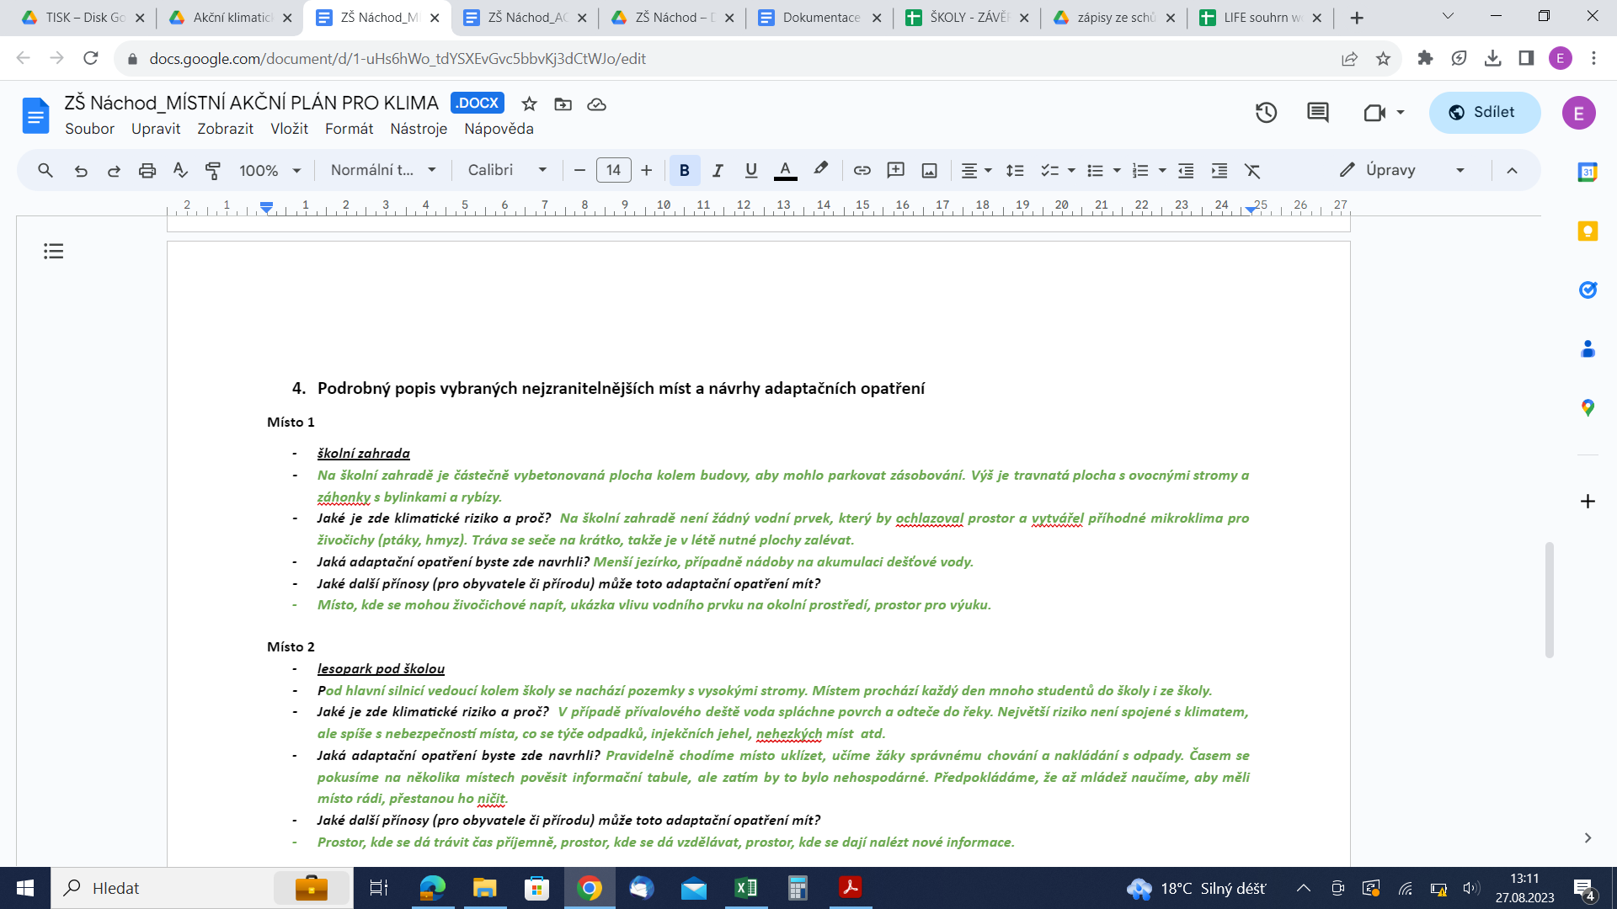Switch to the Dokumentace browser tab
The image size is (1617, 909).
(x=819, y=18)
